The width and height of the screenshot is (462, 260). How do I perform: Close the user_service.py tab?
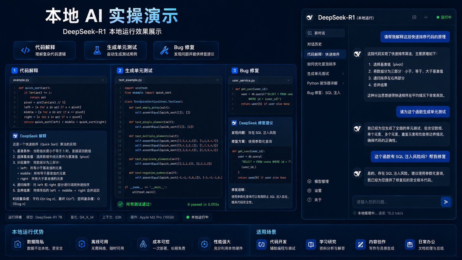288,80
